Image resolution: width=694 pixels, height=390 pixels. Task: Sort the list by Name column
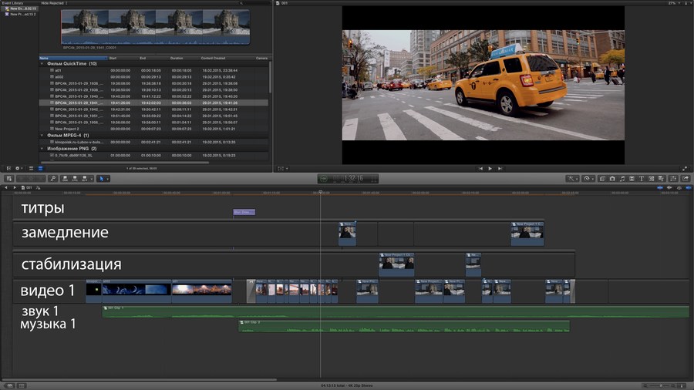coord(73,58)
